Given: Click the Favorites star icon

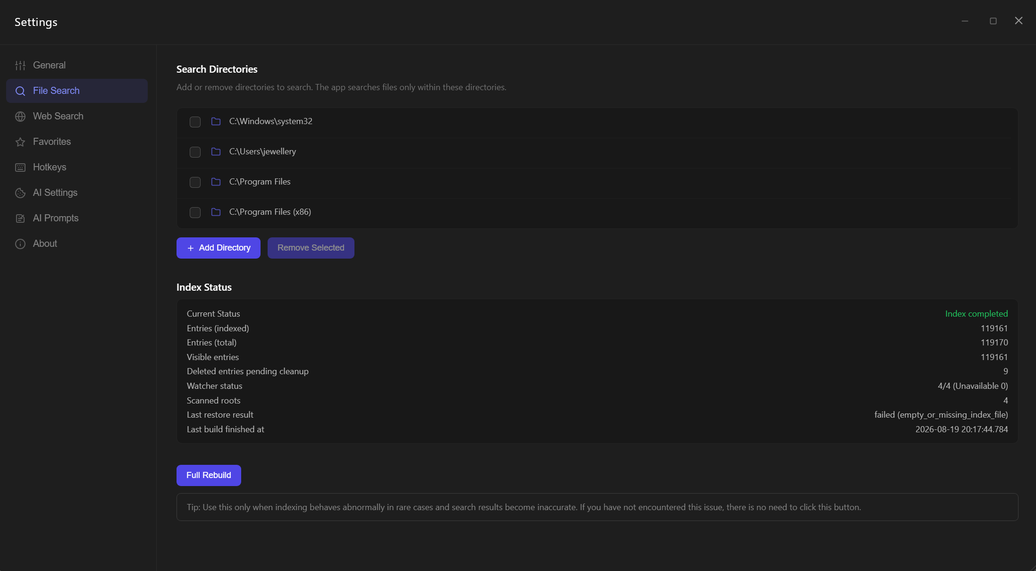Looking at the screenshot, I should pos(20,142).
